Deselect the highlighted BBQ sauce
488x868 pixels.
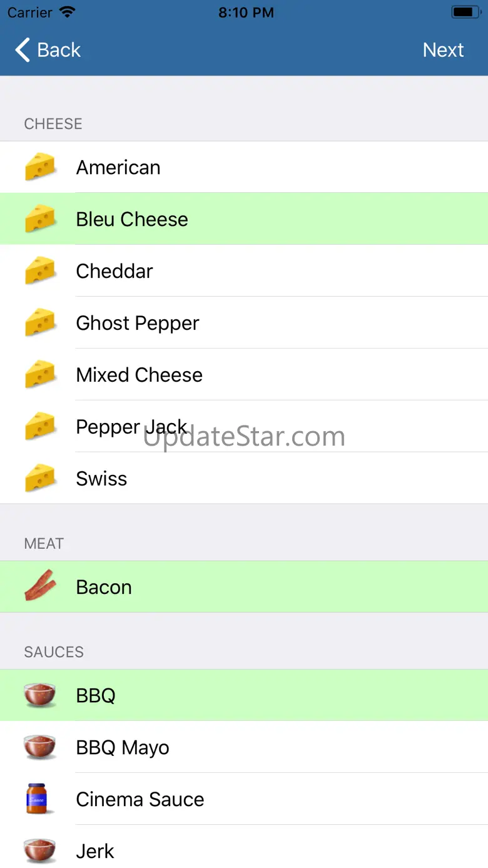[x=244, y=695]
